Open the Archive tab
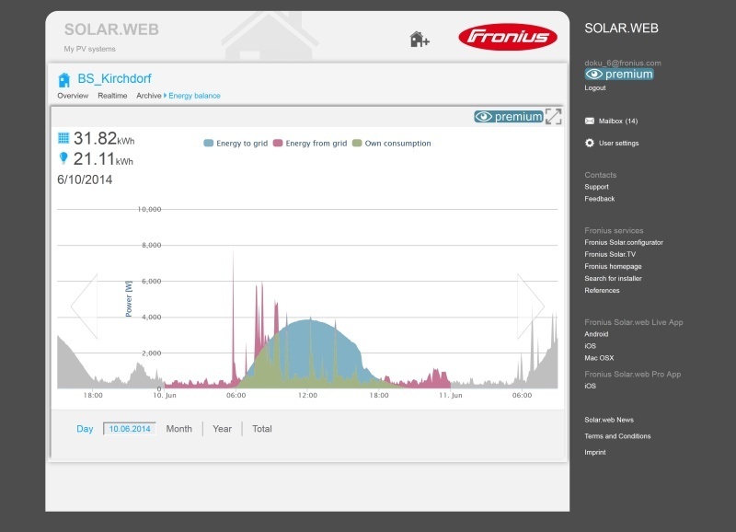The width and height of the screenshot is (736, 532). tap(149, 96)
